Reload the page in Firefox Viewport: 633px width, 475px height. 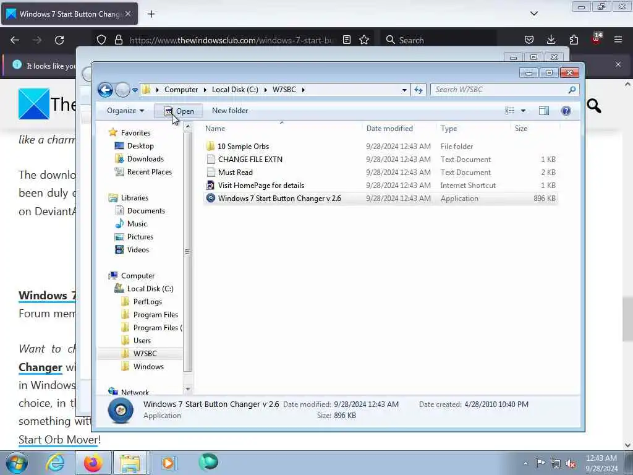click(59, 40)
